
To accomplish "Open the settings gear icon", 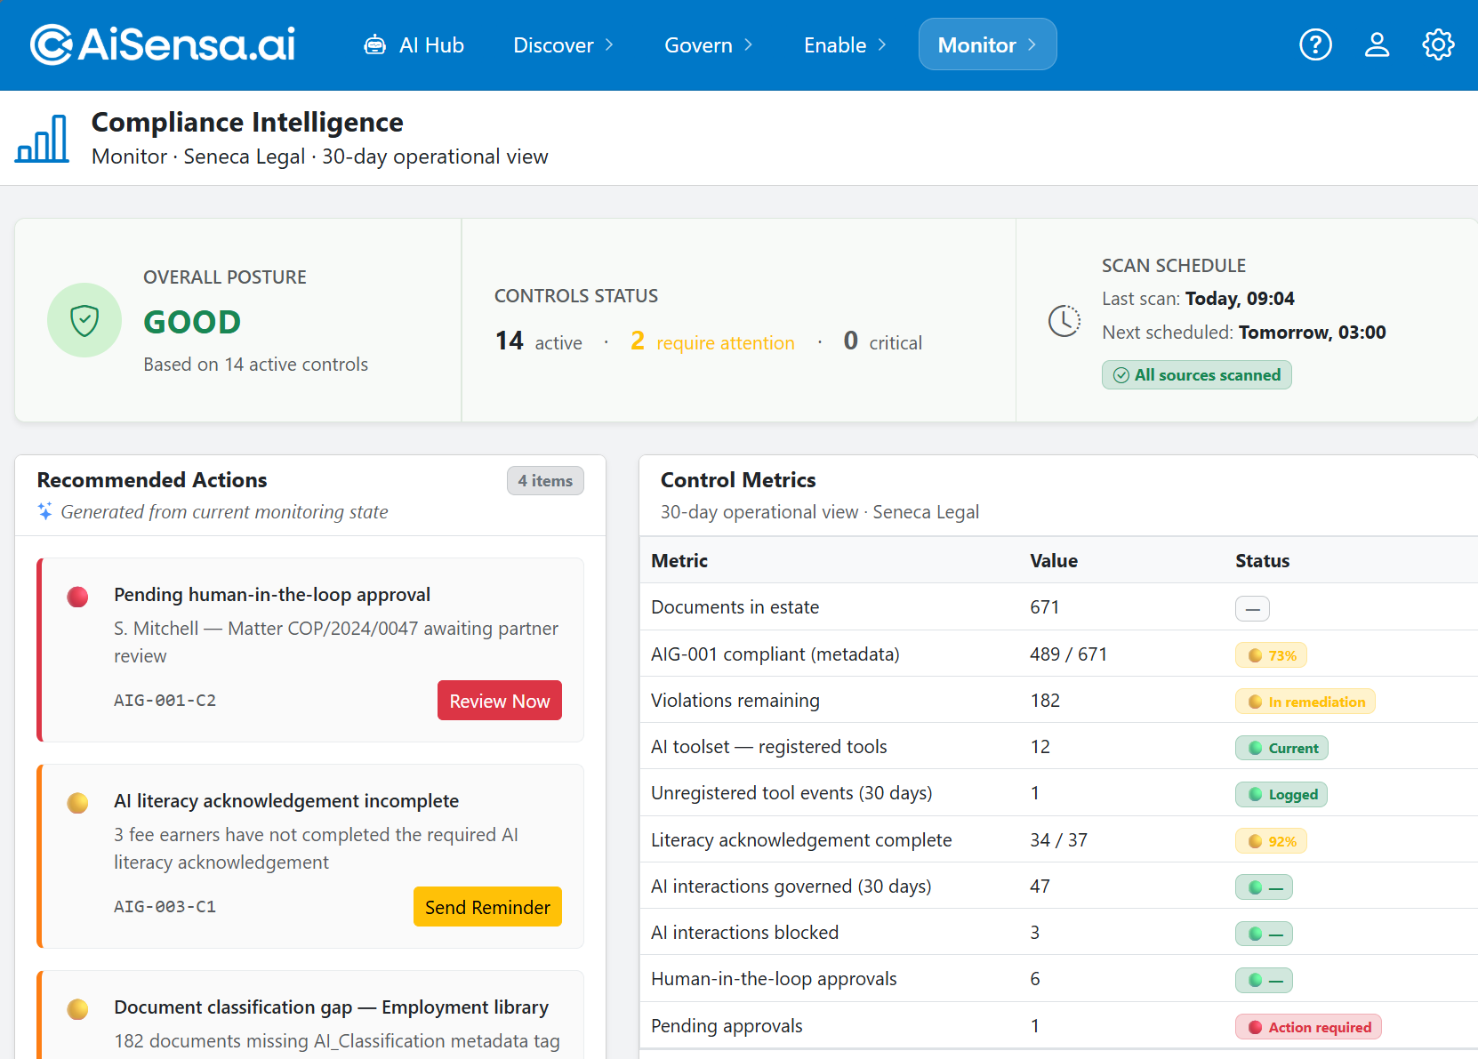I will (x=1438, y=44).
